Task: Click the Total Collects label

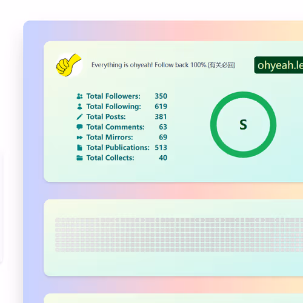Action: tap(110, 158)
